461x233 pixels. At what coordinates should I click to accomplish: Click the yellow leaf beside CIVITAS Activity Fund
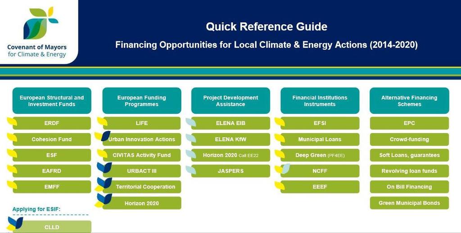click(x=102, y=153)
